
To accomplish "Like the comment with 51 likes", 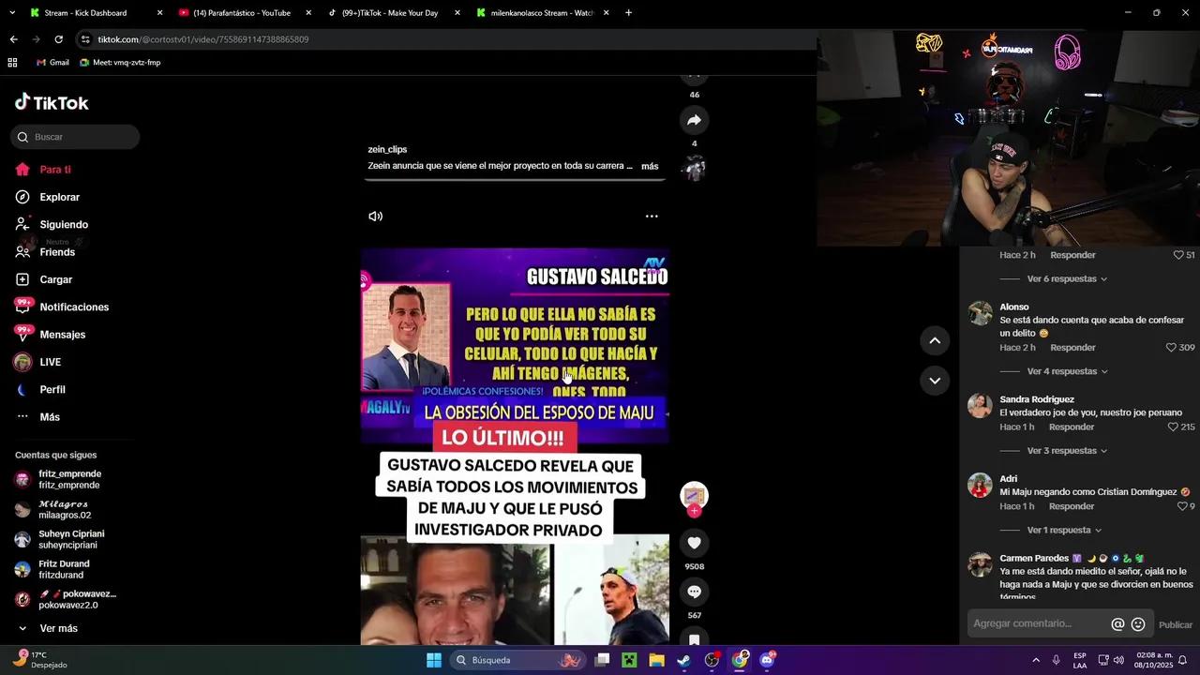I will point(1178,255).
